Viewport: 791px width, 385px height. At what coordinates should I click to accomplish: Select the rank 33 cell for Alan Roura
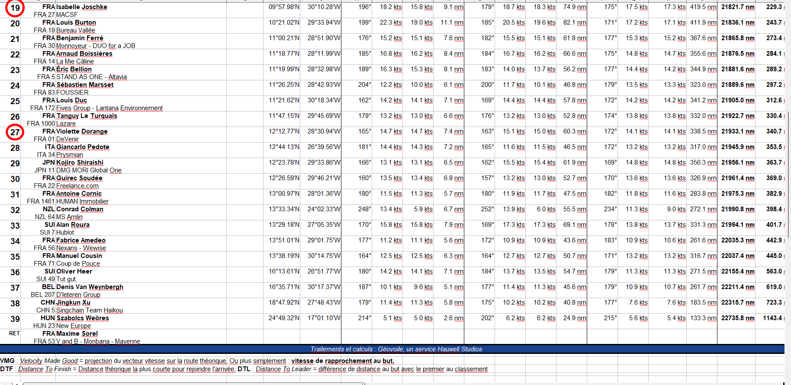(x=15, y=226)
